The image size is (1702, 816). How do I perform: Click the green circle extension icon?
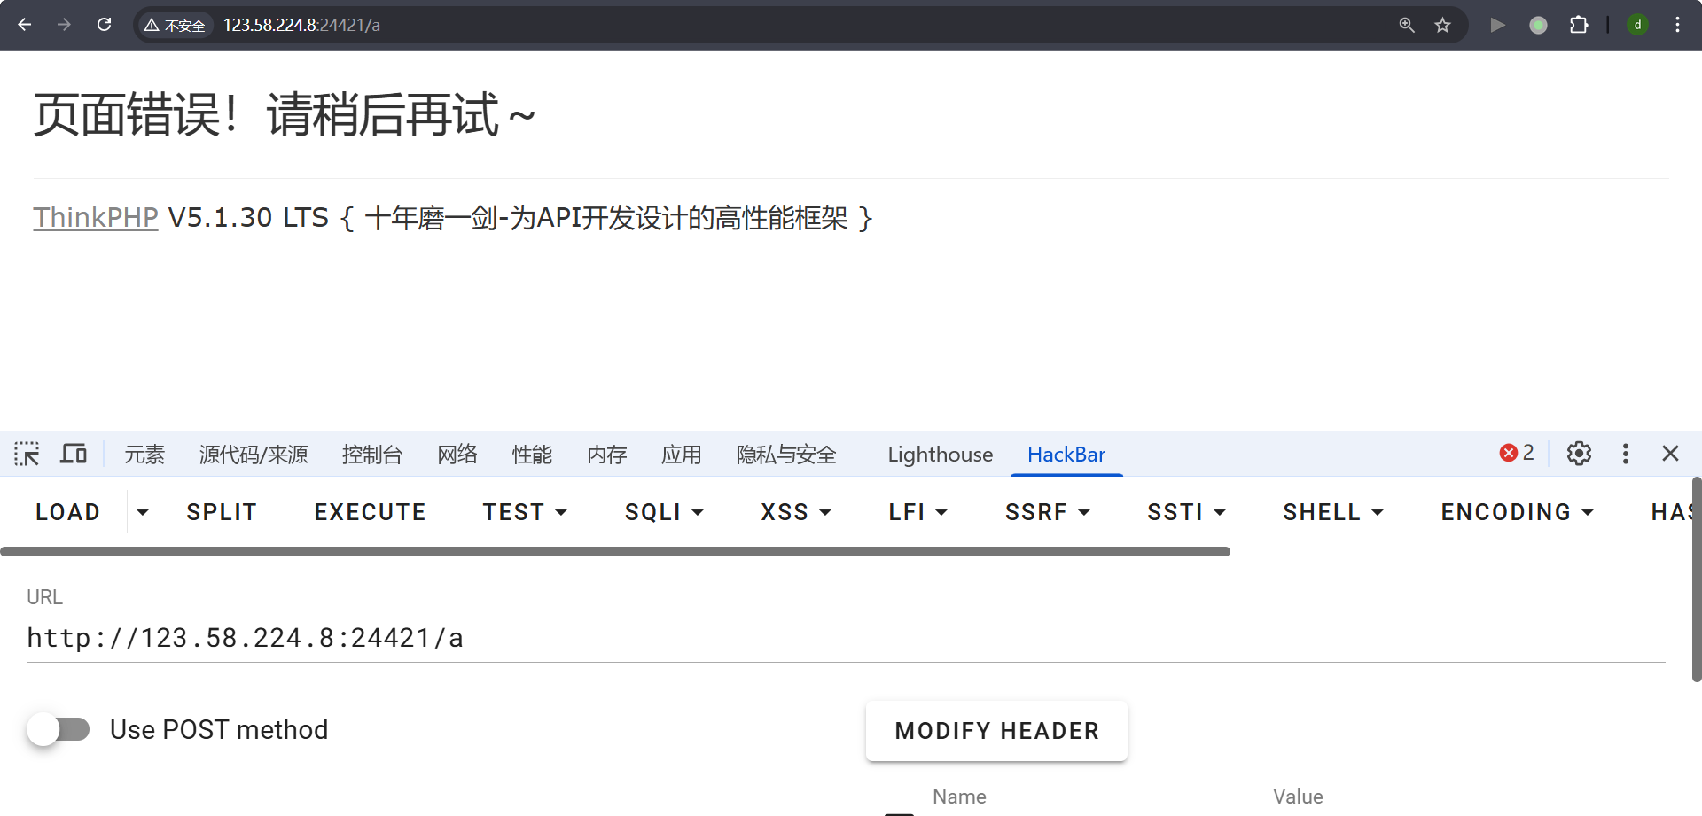(1539, 25)
